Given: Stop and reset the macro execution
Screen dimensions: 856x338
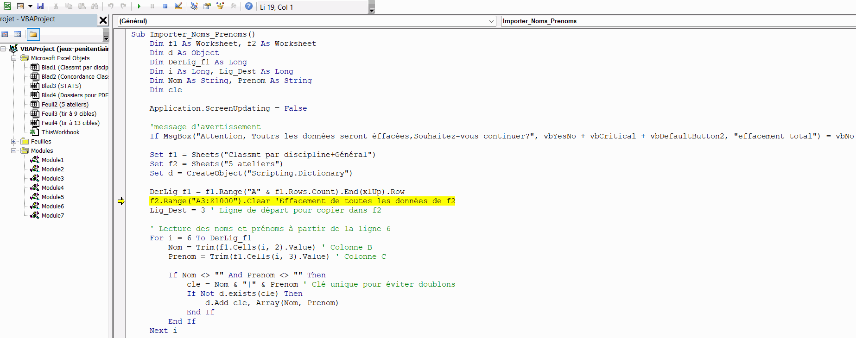Looking at the screenshot, I should (165, 6).
